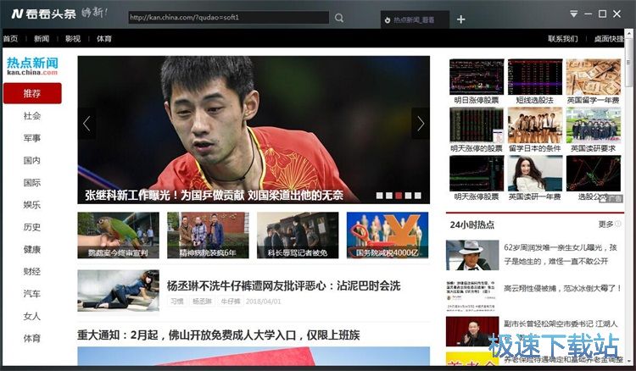Open the parrot thumbnail story
This screenshot has height=371, width=636.
click(119, 235)
